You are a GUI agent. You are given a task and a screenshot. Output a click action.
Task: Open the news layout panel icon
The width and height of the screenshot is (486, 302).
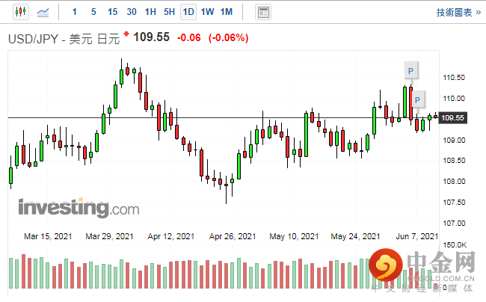pos(263,13)
